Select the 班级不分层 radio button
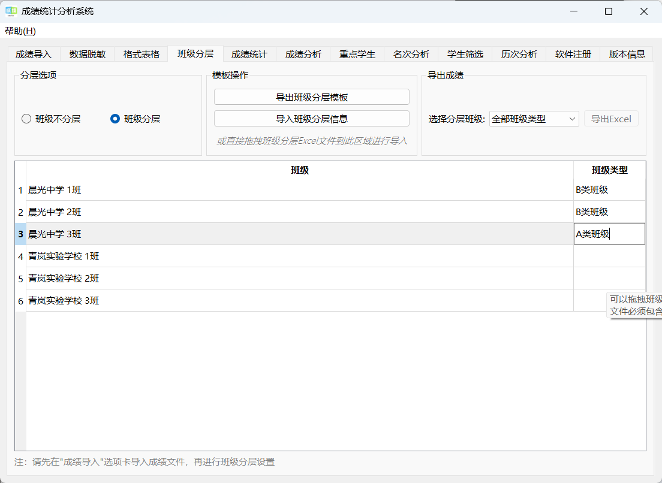The width and height of the screenshot is (662, 483). click(x=51, y=119)
